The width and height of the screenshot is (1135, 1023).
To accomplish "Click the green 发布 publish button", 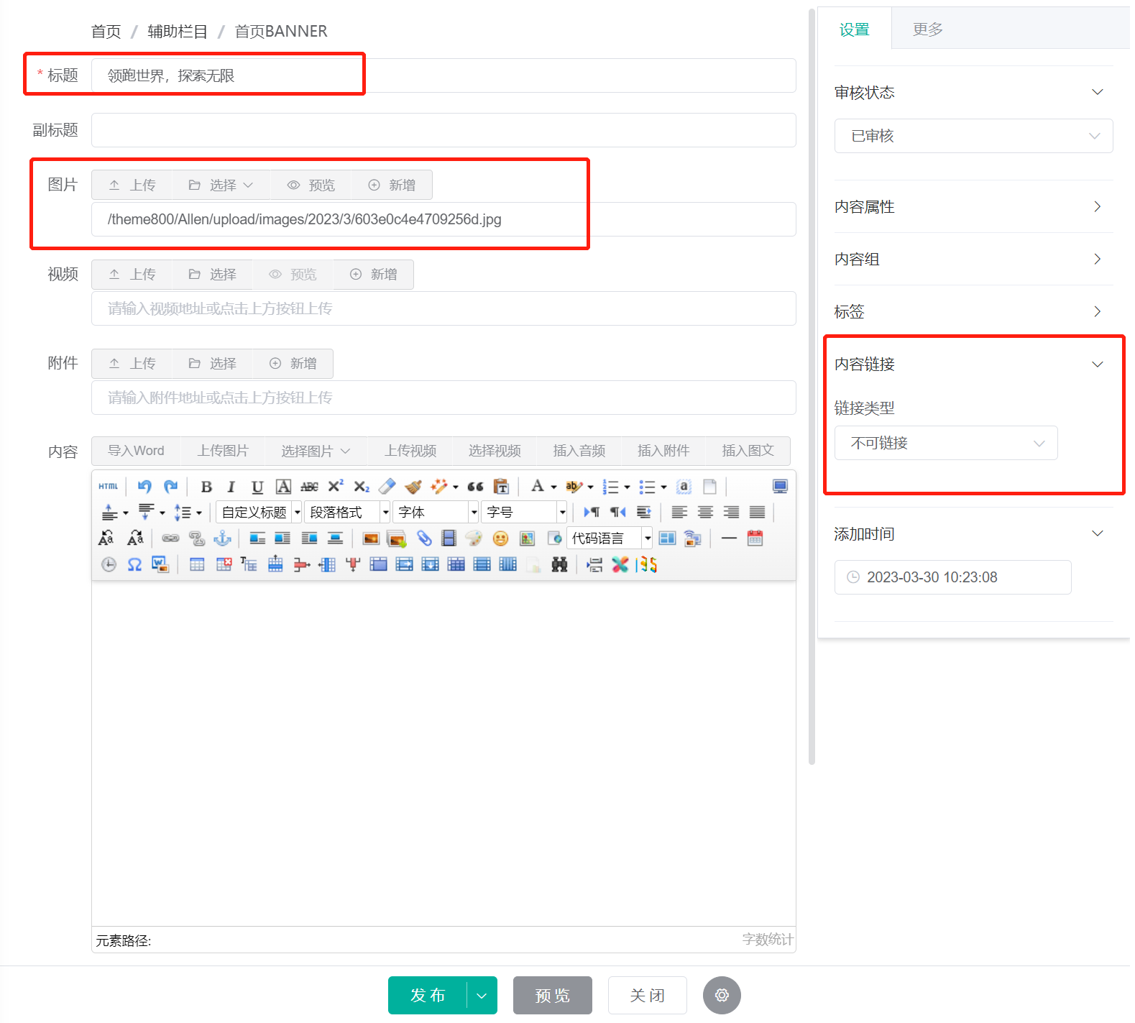I will click(x=428, y=996).
